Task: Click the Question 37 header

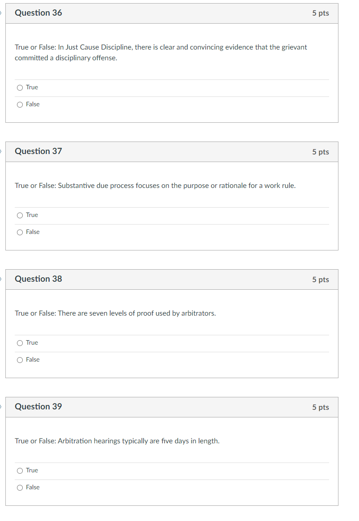Action: 38,151
